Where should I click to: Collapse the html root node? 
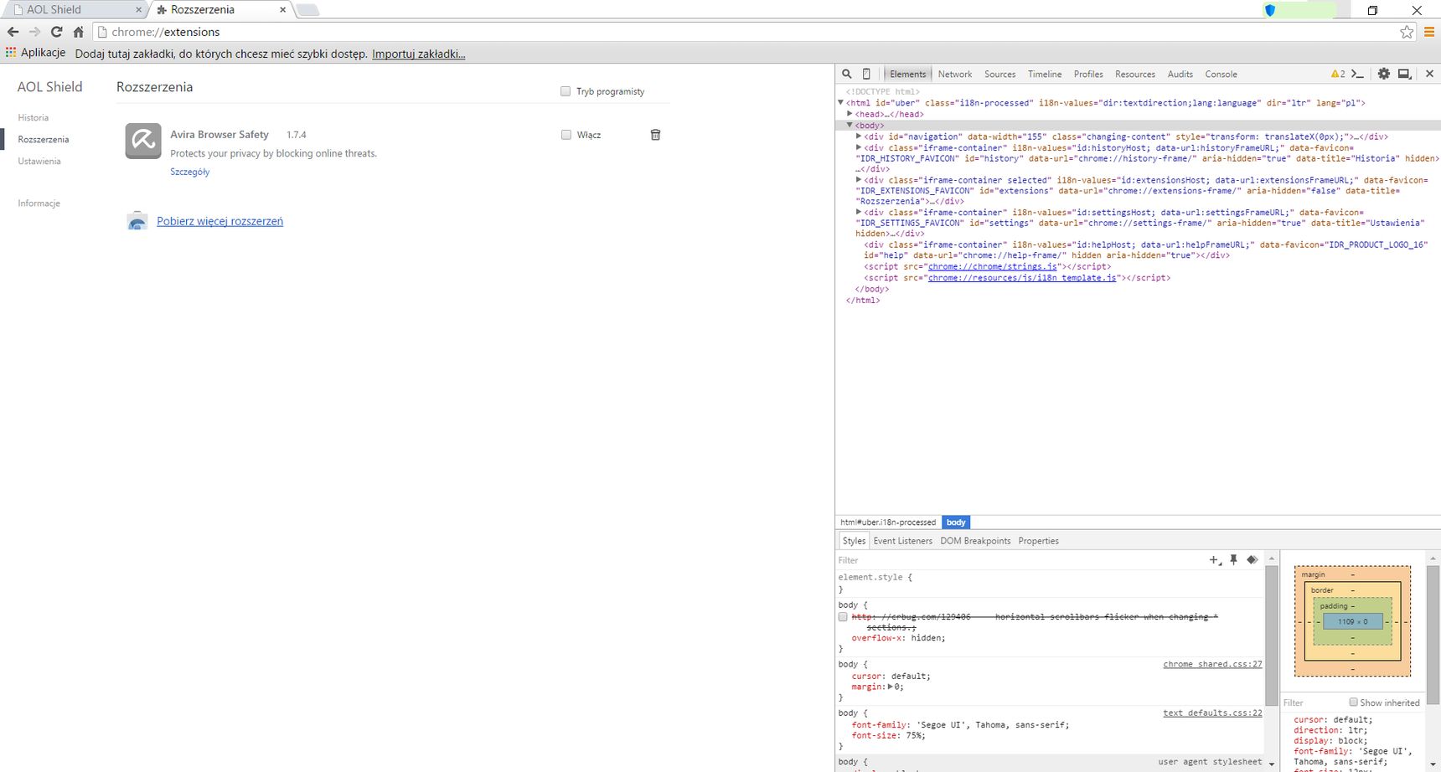click(840, 103)
